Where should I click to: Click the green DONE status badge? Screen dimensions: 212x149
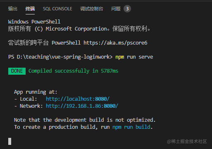click(17, 71)
